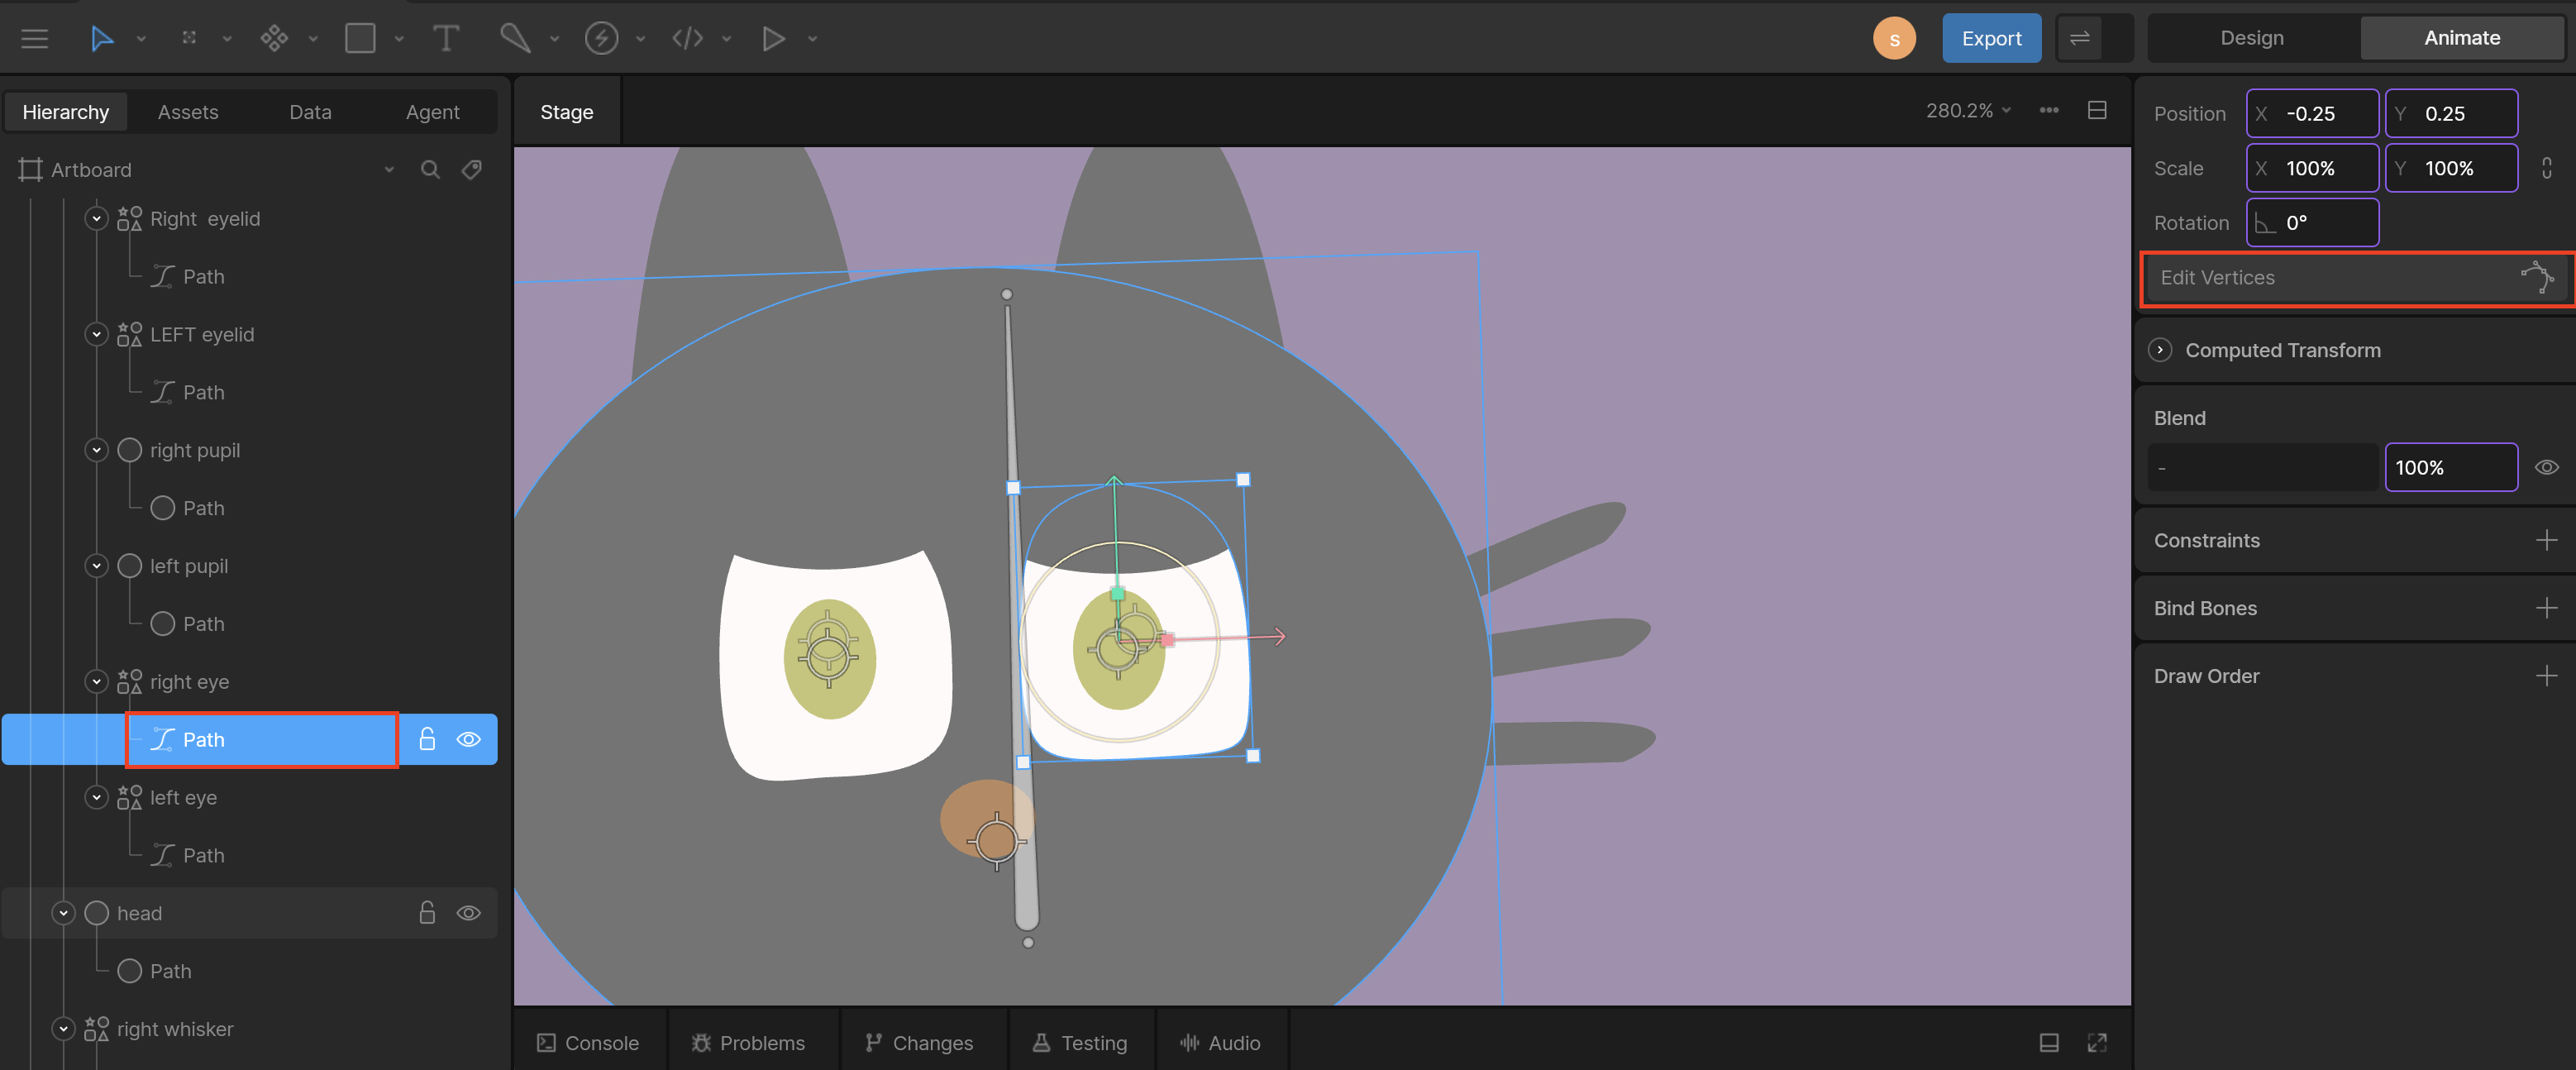Click the fullscreen expand icon at bottom
Screen dimensions: 2576x1070
2097,1043
